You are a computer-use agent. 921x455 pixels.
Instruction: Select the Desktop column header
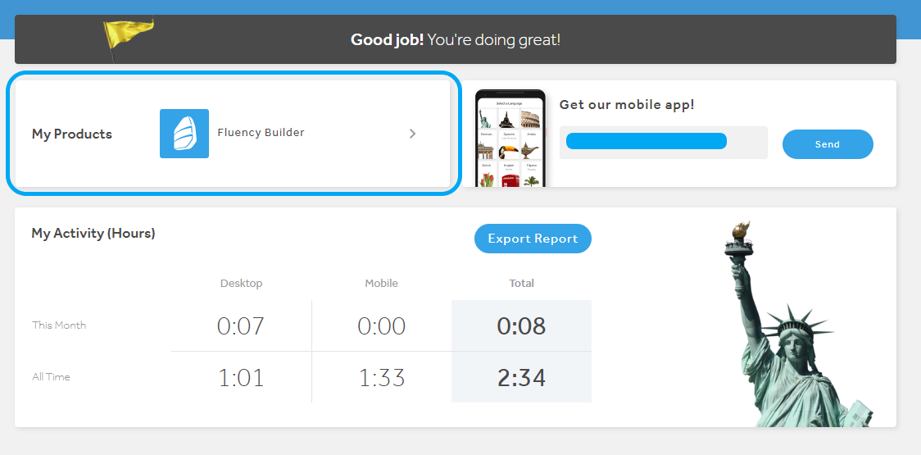pyautogui.click(x=242, y=283)
